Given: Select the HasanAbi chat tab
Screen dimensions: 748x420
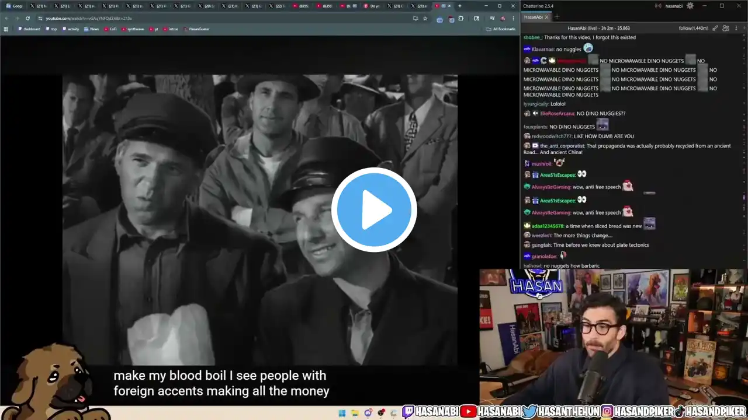Looking at the screenshot, I should tap(534, 17).
